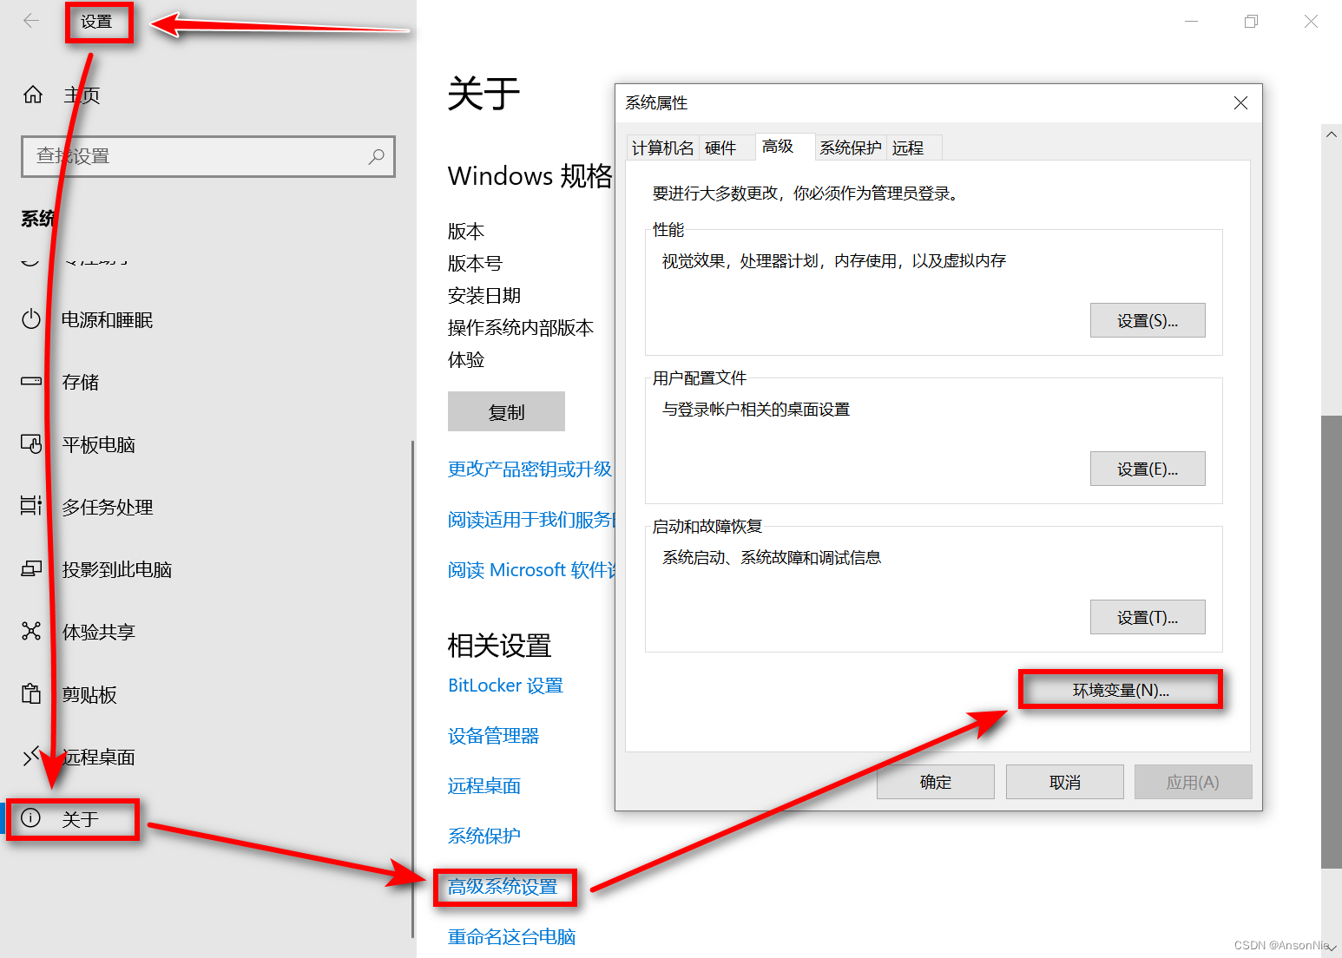Select 远程桌面 in sidebar

(x=99, y=758)
